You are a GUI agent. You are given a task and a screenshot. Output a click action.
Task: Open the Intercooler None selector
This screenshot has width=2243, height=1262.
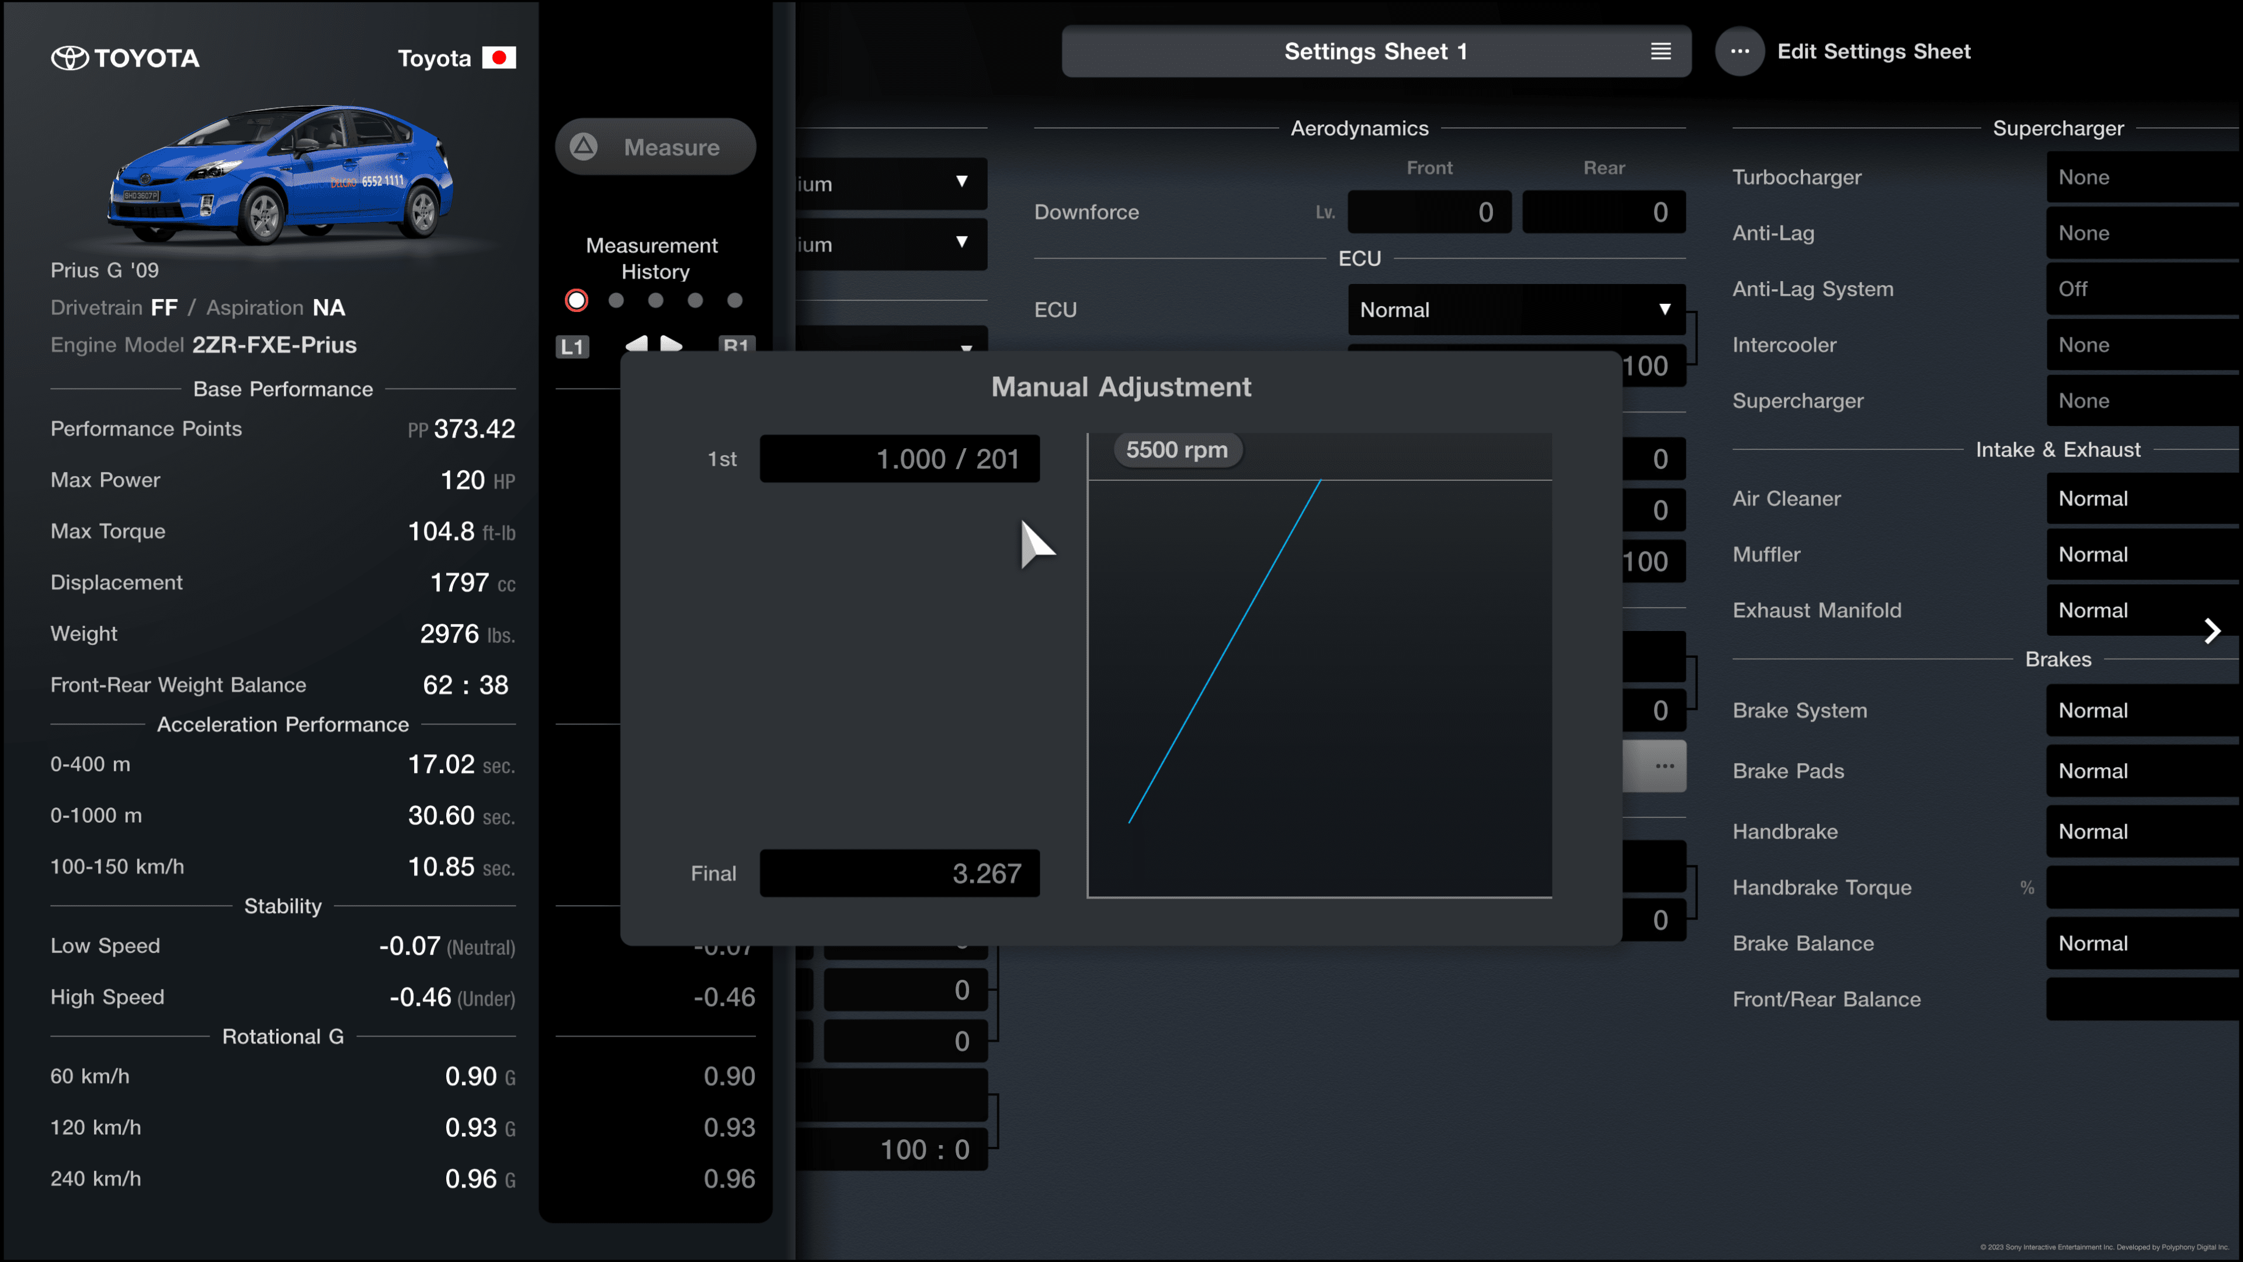2144,345
